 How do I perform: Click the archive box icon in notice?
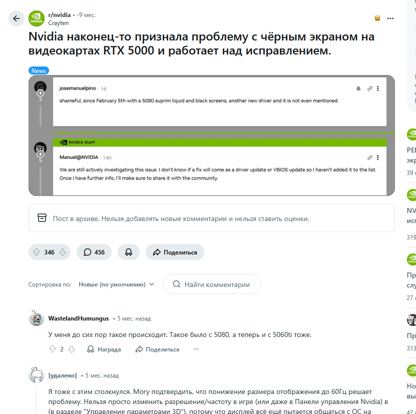pyautogui.click(x=42, y=218)
